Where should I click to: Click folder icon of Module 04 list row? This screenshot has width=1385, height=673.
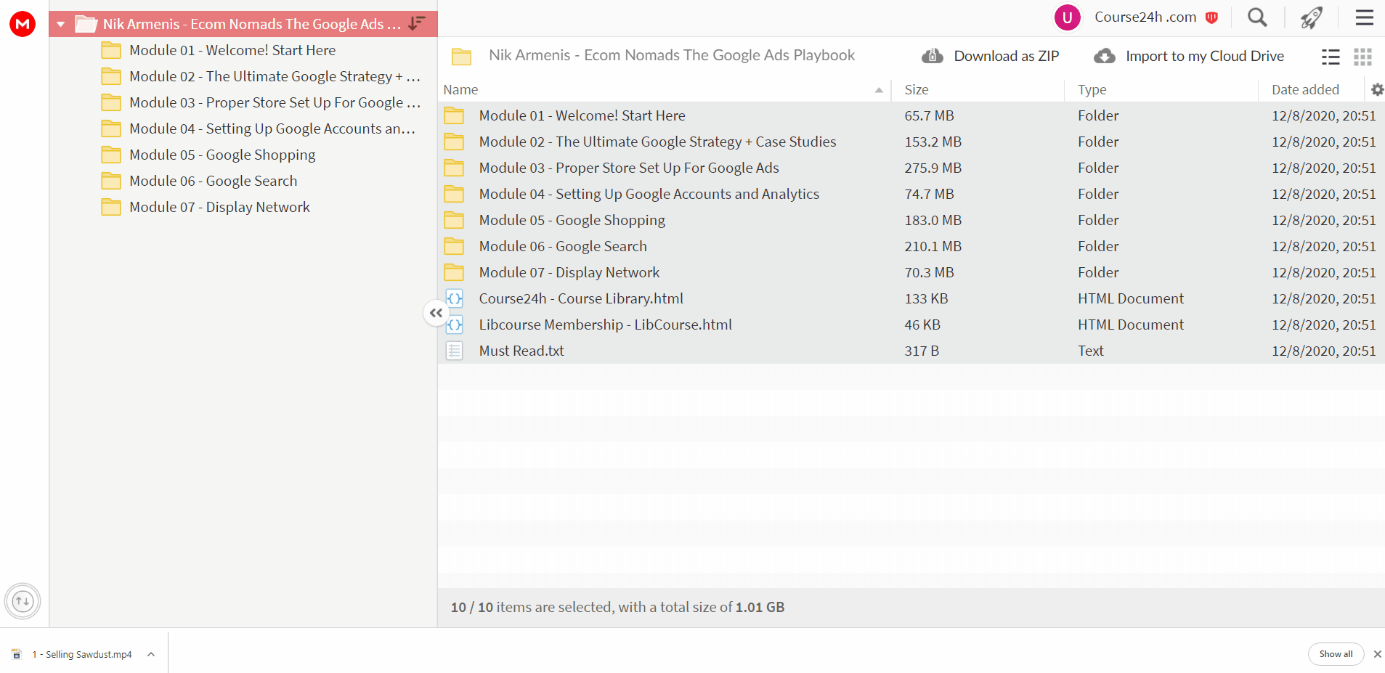tap(454, 194)
